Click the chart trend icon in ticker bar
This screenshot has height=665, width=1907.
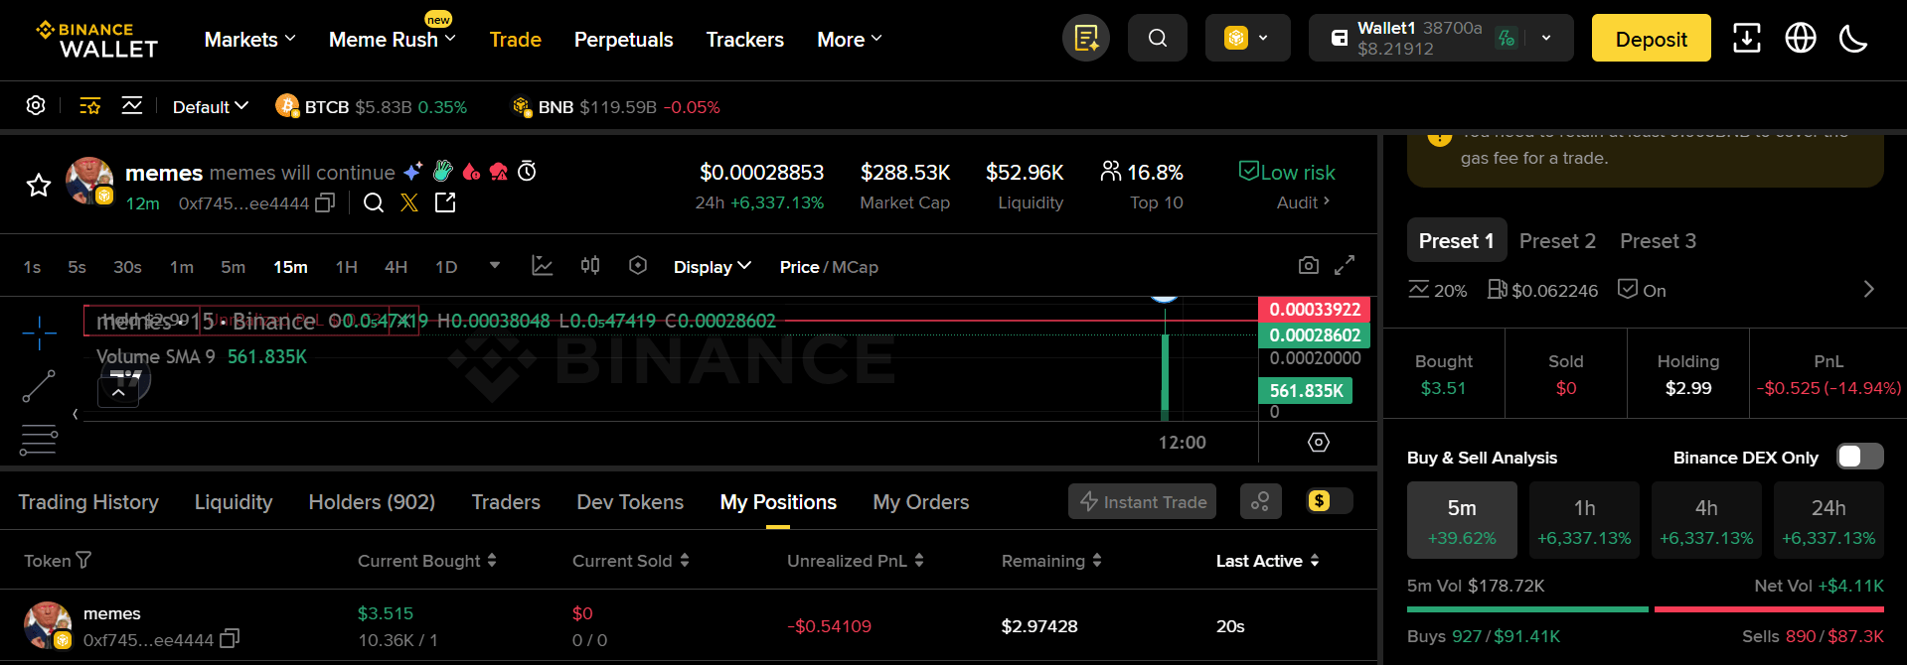(x=132, y=106)
